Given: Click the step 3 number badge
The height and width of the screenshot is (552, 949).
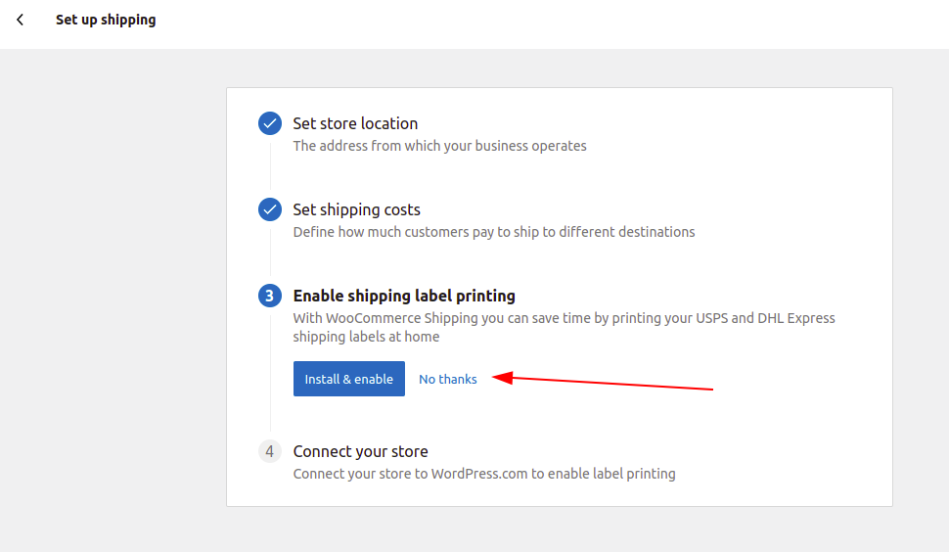Looking at the screenshot, I should coord(270,296).
